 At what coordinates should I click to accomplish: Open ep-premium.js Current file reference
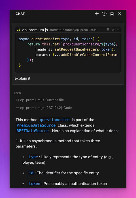(x=42, y=100)
